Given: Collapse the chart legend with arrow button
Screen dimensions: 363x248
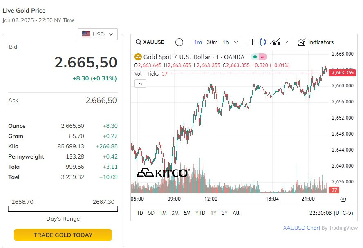Looking at the screenshot, I should (x=140, y=83).
